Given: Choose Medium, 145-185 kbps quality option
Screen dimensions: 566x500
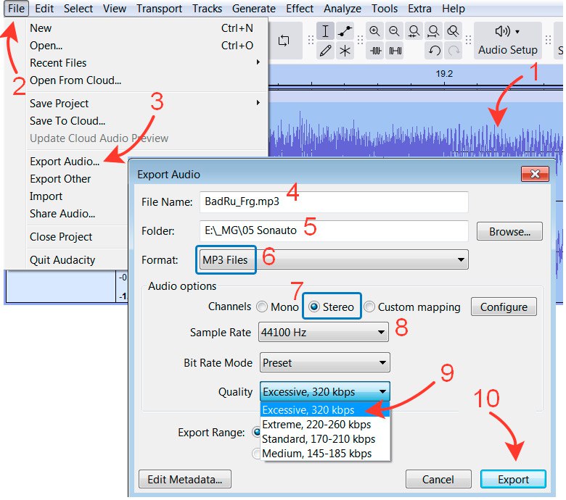Looking at the screenshot, I should point(325,453).
